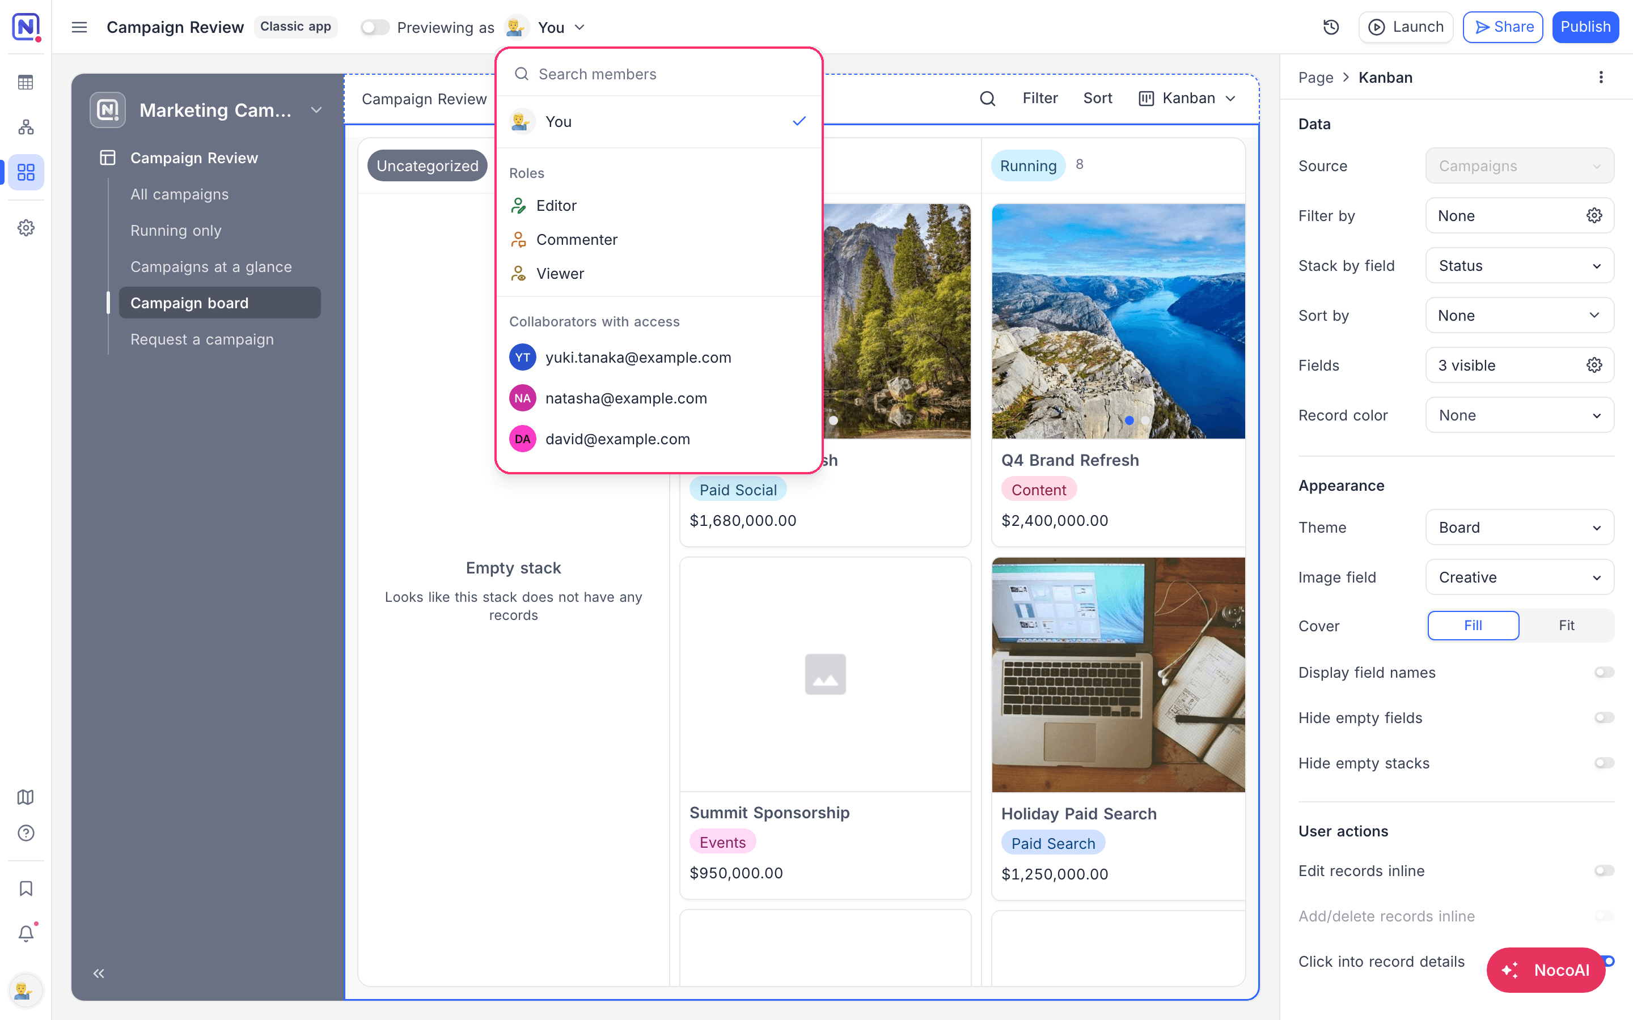Click the revision history clock icon
The image size is (1633, 1020).
coord(1331,27)
